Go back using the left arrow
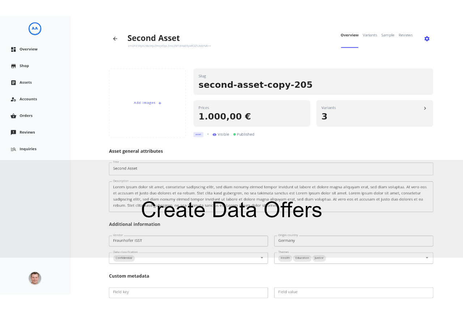Image resolution: width=463 pixels, height=333 pixels. [115, 39]
